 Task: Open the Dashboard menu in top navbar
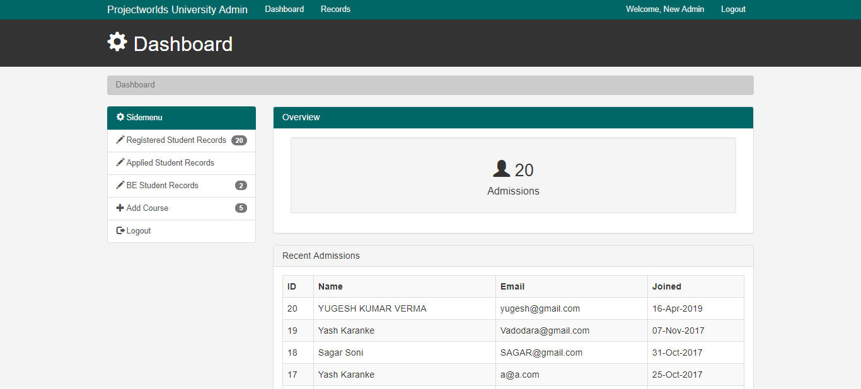284,9
